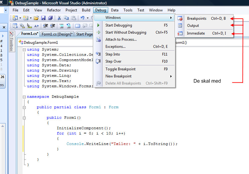Viewport: 249px width, 174px height.
Task: Click the Immediate window icon in submenu
Action: pos(180,33)
